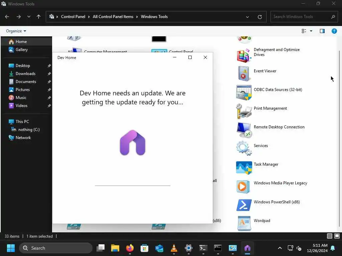342x256 pixels.
Task: Open Windows PowerShell (x86) icon
Action: 244,205
